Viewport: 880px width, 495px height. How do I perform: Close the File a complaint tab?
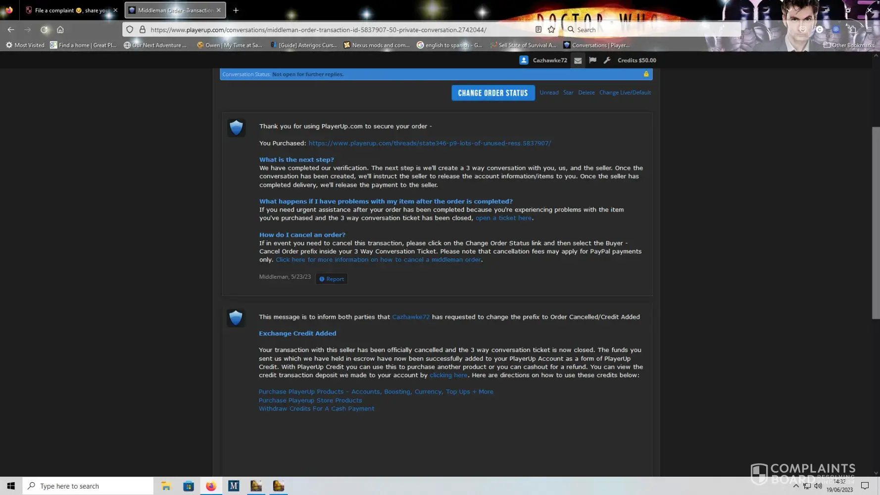[115, 10]
